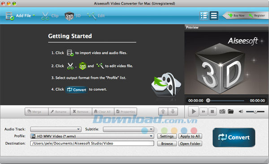Click Apply to All button
The height and width of the screenshot is (164, 269).
pyautogui.click(x=190, y=136)
